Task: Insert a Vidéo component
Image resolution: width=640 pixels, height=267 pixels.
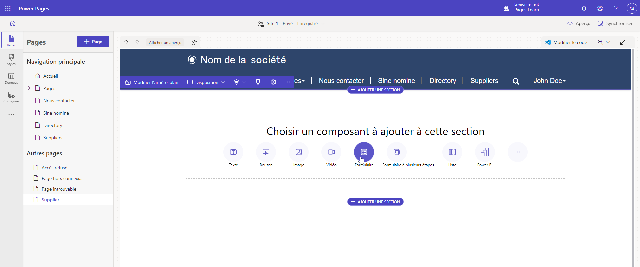Action: click(331, 152)
